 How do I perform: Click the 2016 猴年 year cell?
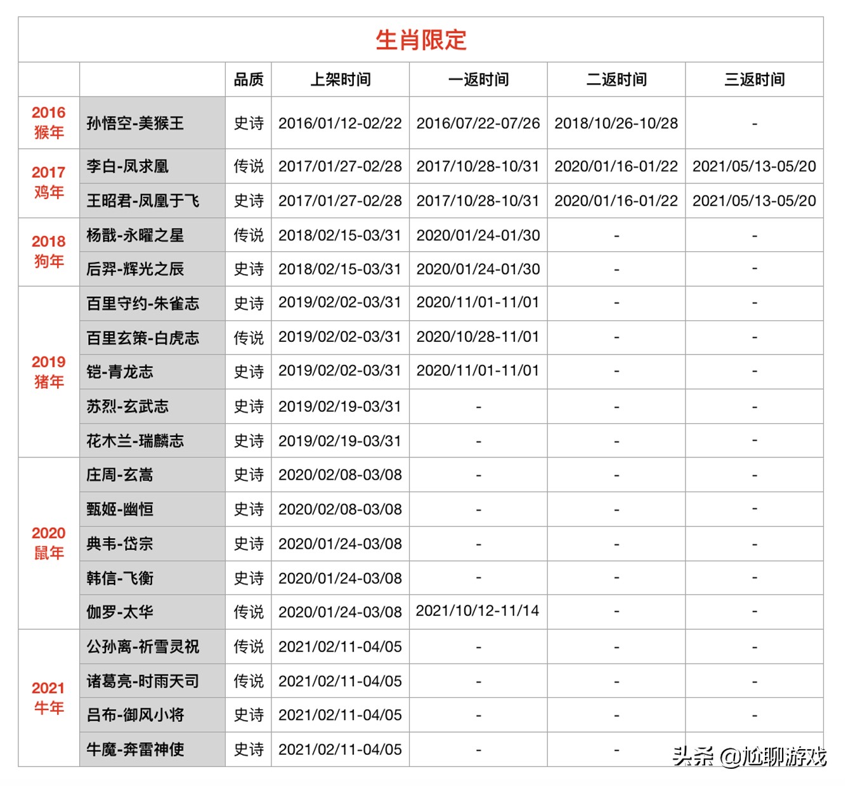(x=49, y=122)
